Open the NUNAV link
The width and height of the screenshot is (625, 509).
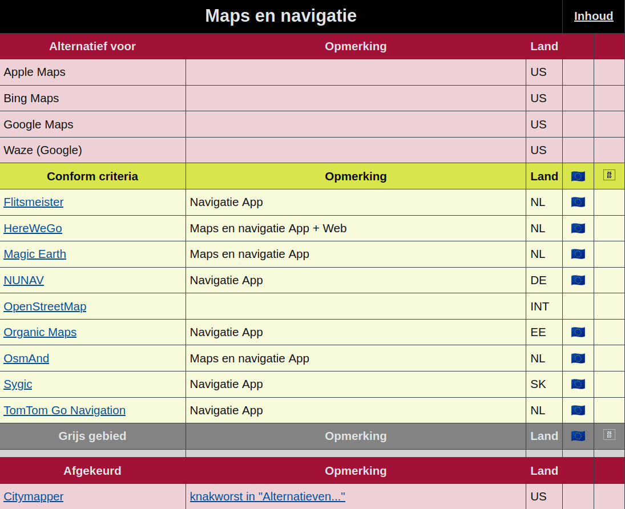pyautogui.click(x=23, y=280)
